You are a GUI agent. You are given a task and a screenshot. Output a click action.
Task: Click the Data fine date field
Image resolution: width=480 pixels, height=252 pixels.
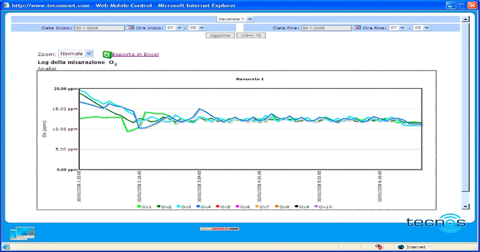(326, 28)
